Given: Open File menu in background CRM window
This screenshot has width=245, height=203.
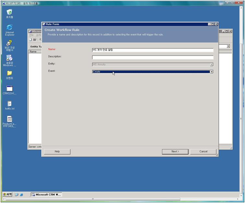Looking at the screenshot, I should pyautogui.click(x=31, y=35).
